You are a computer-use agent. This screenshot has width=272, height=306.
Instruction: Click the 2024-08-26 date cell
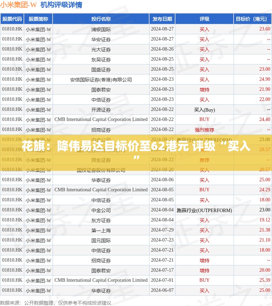point(162,49)
